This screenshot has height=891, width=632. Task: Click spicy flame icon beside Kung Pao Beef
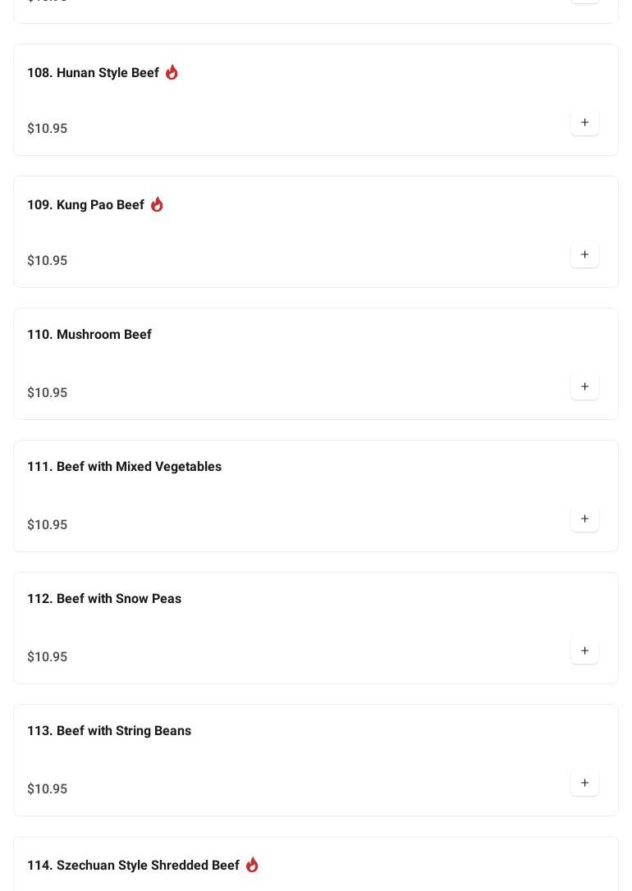pyautogui.click(x=157, y=204)
